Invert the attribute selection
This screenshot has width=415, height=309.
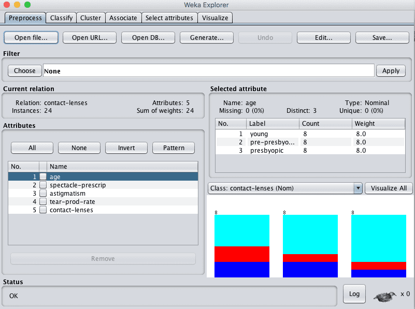tap(126, 148)
